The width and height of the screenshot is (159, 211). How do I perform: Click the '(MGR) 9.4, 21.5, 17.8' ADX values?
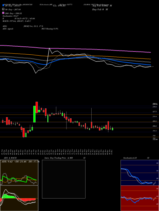click(x=33, y=26)
